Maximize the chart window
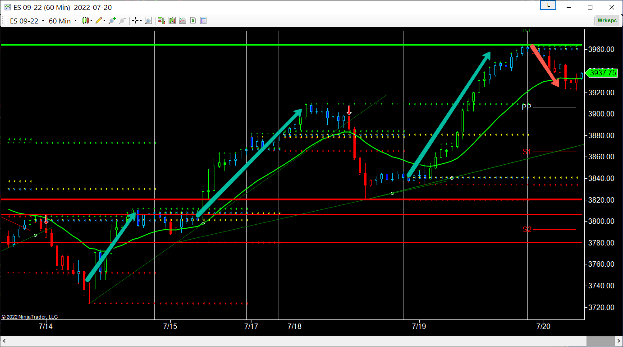The width and height of the screenshot is (623, 347). 590,7
